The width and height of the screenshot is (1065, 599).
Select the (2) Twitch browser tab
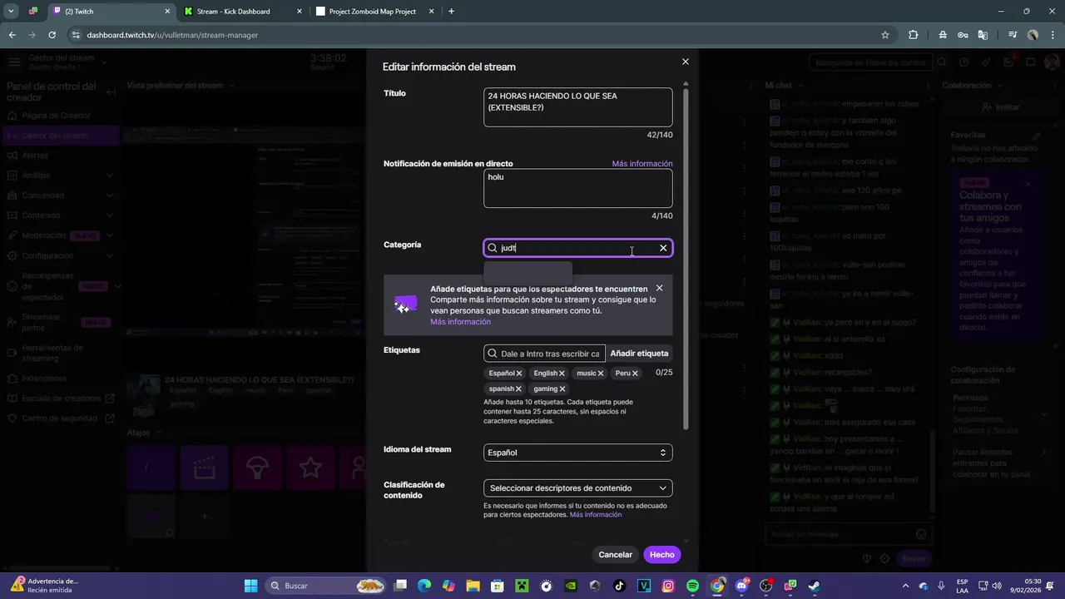(110, 12)
